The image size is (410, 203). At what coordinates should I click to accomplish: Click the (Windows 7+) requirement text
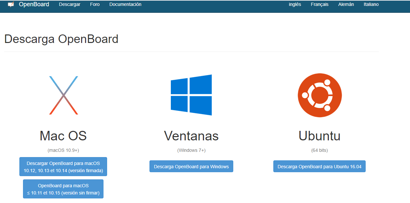(191, 150)
